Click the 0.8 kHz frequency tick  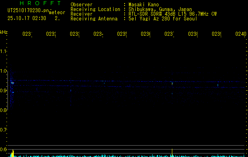point(4,110)
